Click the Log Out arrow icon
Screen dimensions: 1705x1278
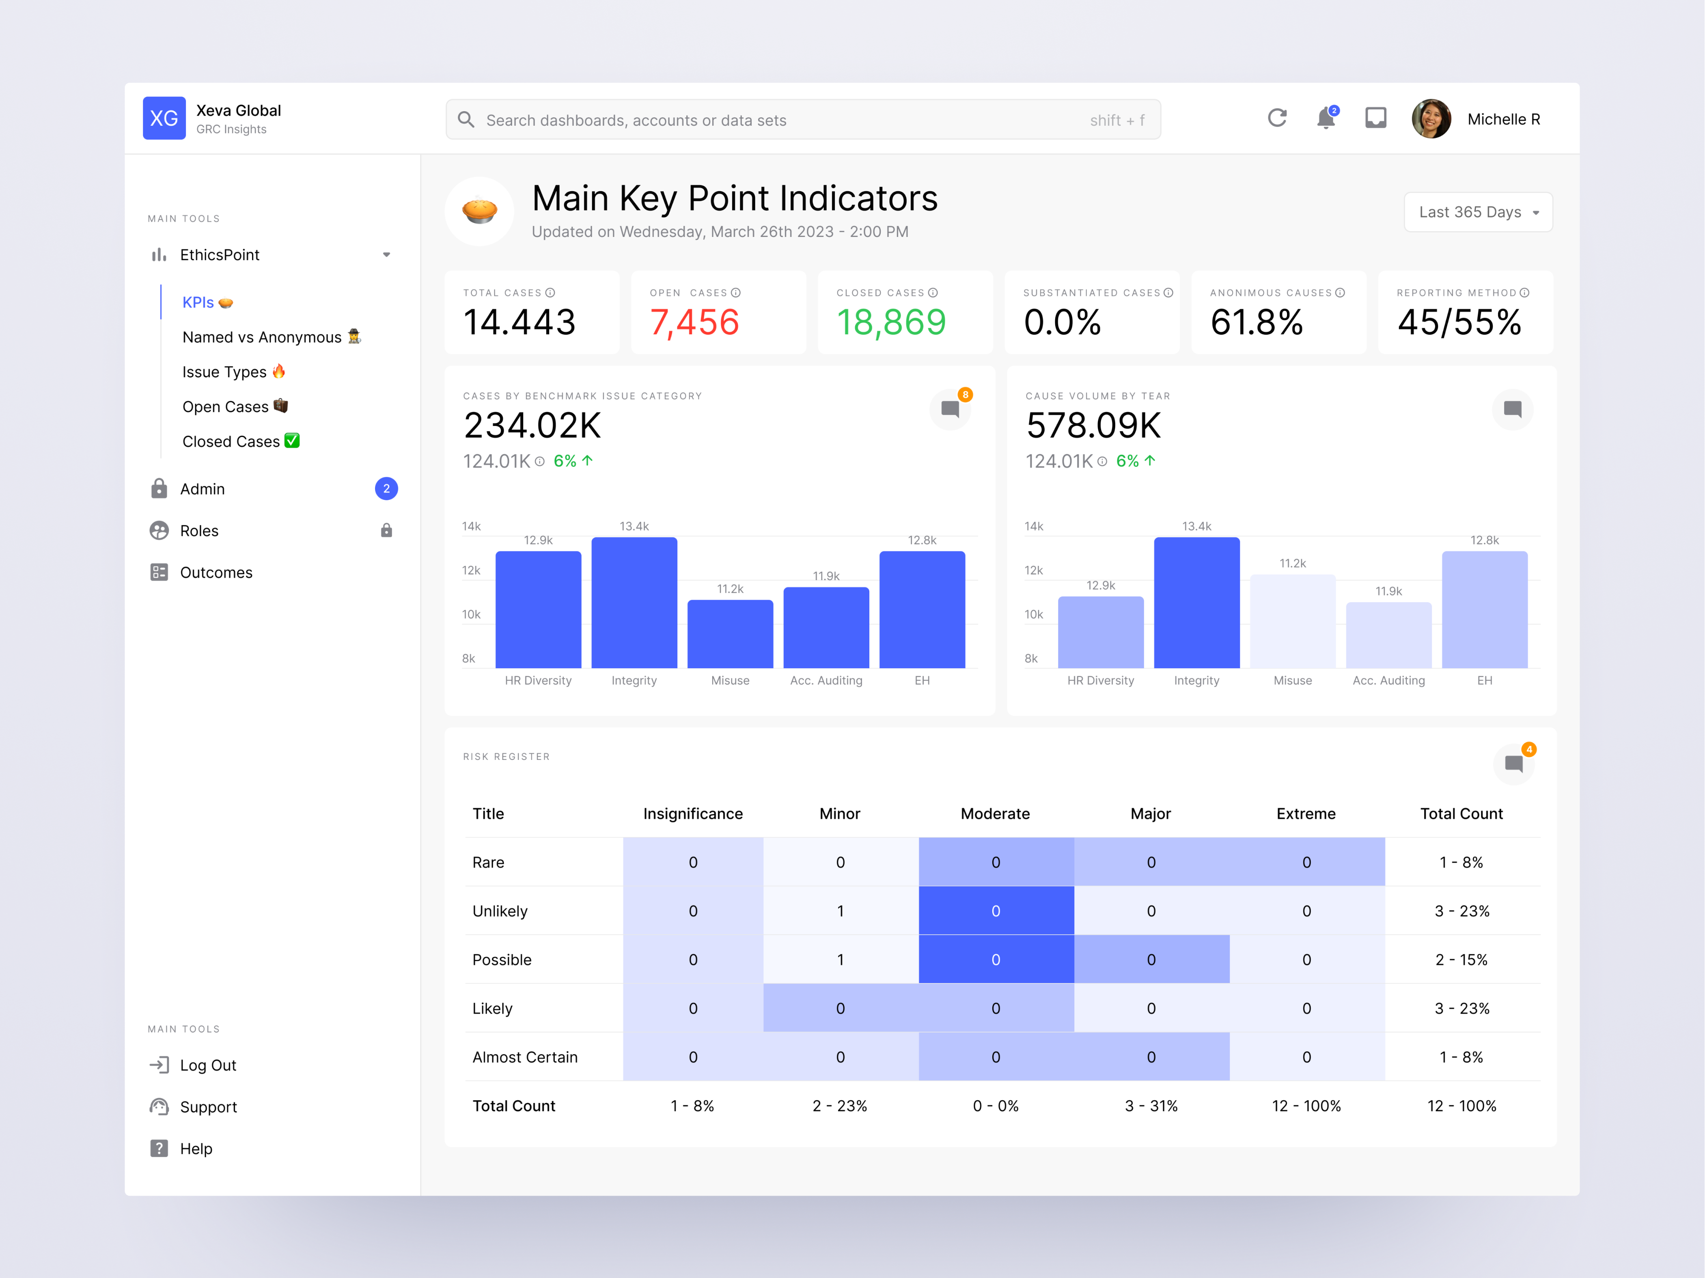(x=159, y=1065)
